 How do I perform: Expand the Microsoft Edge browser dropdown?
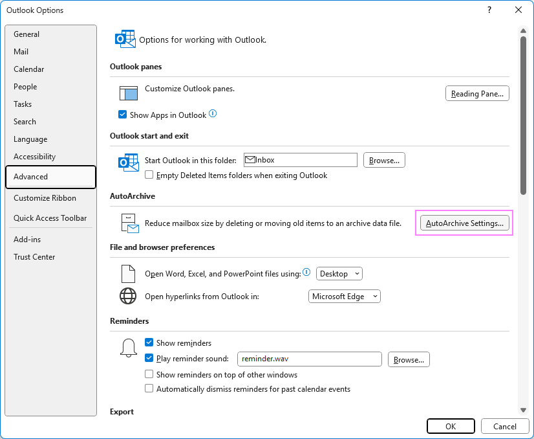[x=345, y=297]
